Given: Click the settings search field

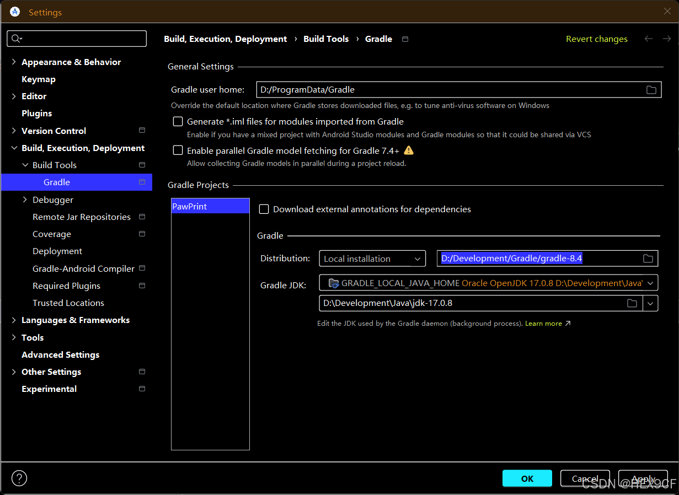Looking at the screenshot, I should pos(77,39).
